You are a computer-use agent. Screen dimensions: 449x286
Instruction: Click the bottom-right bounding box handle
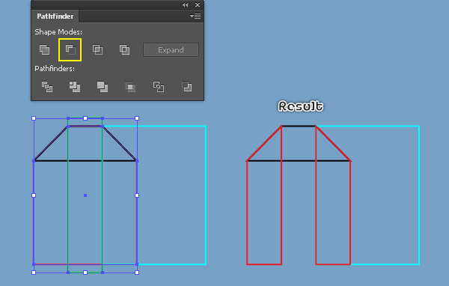pyautogui.click(x=137, y=273)
